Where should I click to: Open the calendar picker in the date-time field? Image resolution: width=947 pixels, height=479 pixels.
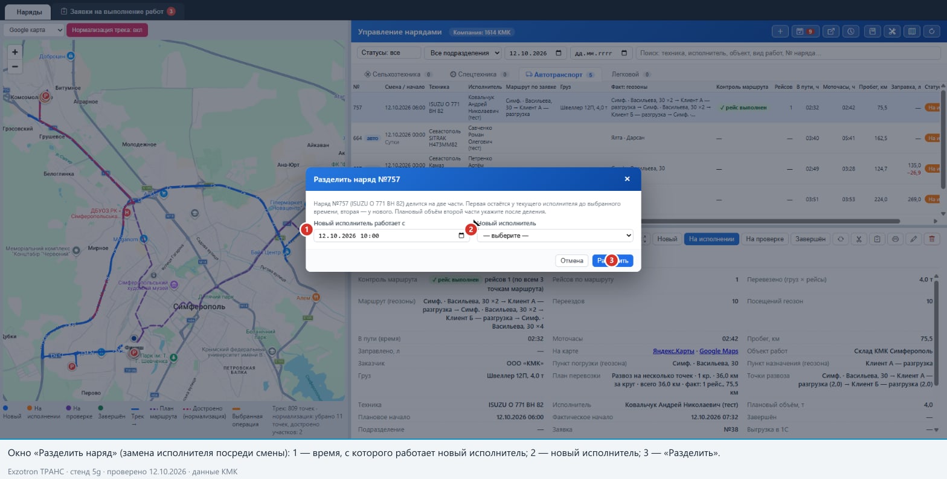pyautogui.click(x=461, y=236)
